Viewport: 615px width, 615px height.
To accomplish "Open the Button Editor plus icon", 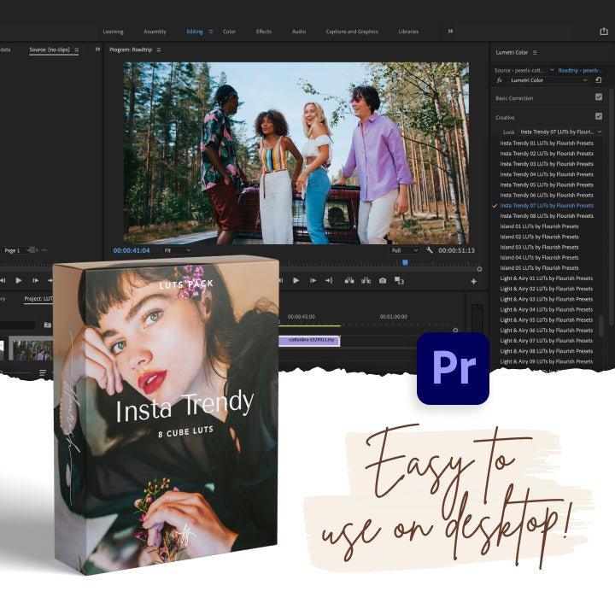I will click(473, 281).
